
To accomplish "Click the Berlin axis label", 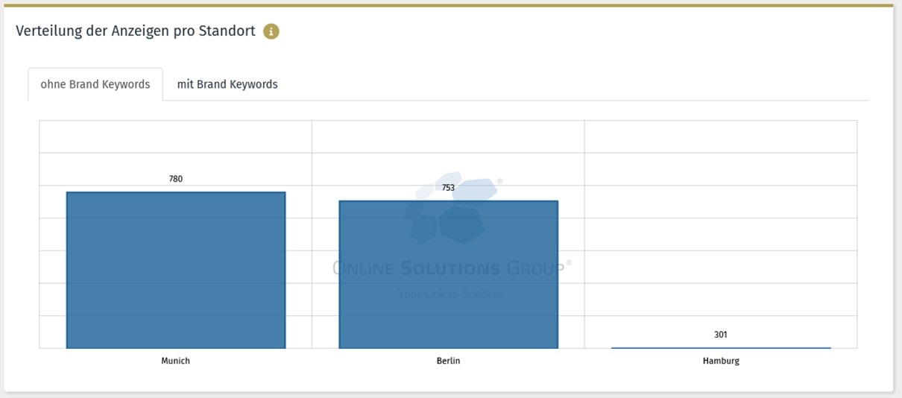I will pos(449,361).
